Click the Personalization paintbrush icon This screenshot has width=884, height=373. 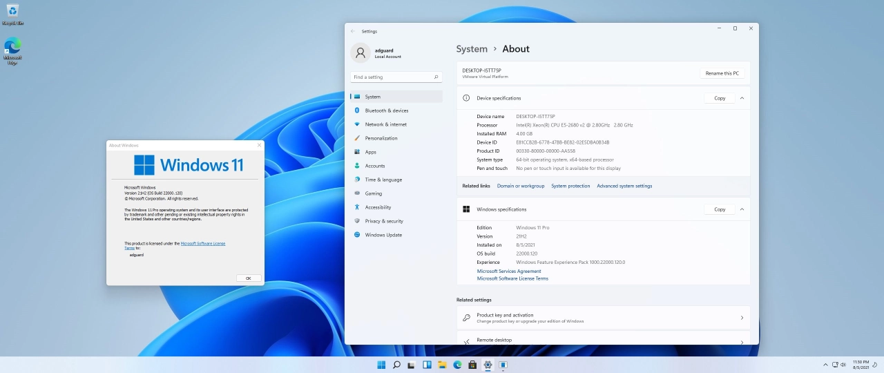point(357,138)
